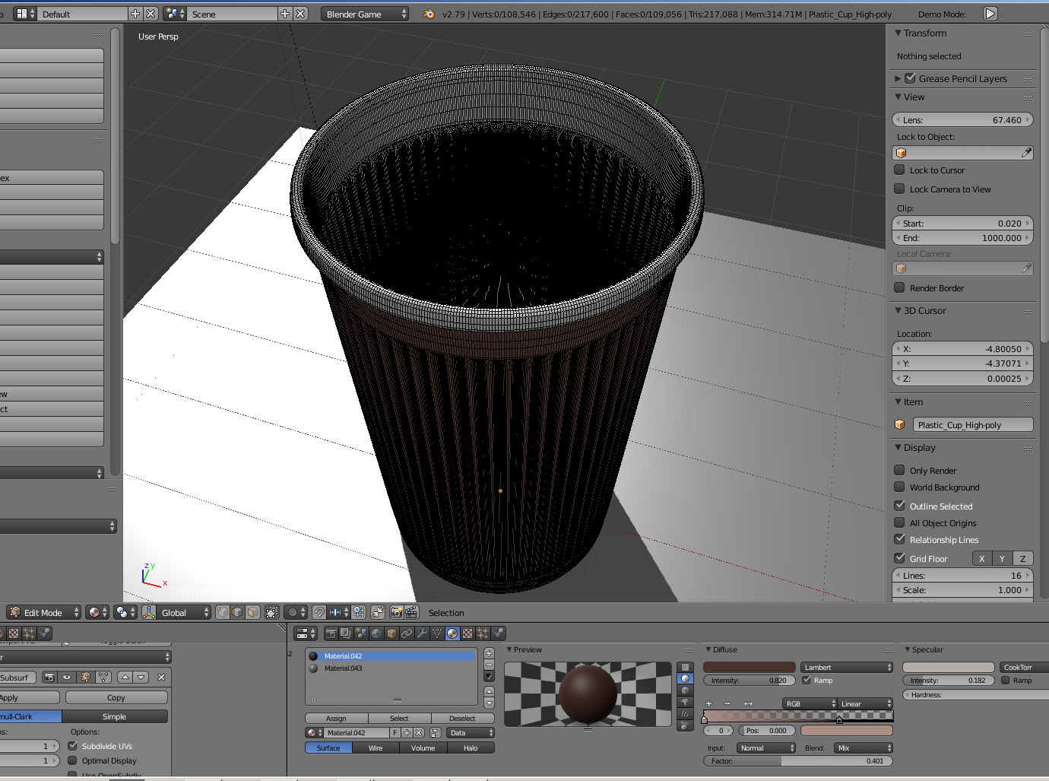This screenshot has height=781, width=1049.
Task: Disable the Outline Selected display option
Action: (900, 506)
